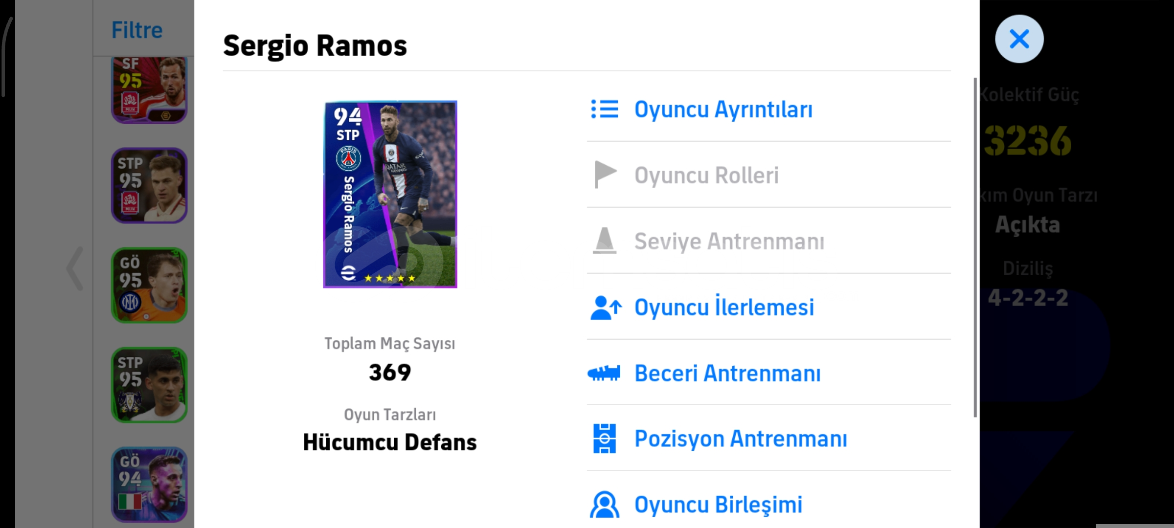Select Pozisyon Antrenmanı option
Viewport: 1174px width, 528px height.
(x=741, y=439)
